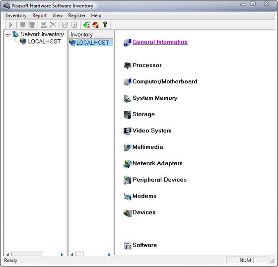Open the System Memory section
278x267 pixels.
point(155,98)
